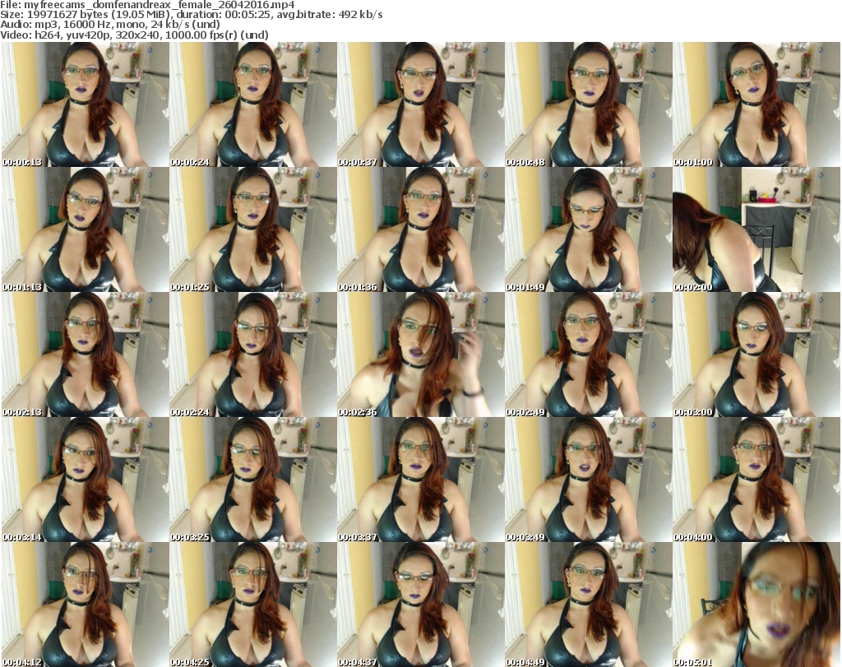This screenshot has height=667, width=842.
Task: Select the thumbnail stamped 00:00:13
Action: point(86,104)
